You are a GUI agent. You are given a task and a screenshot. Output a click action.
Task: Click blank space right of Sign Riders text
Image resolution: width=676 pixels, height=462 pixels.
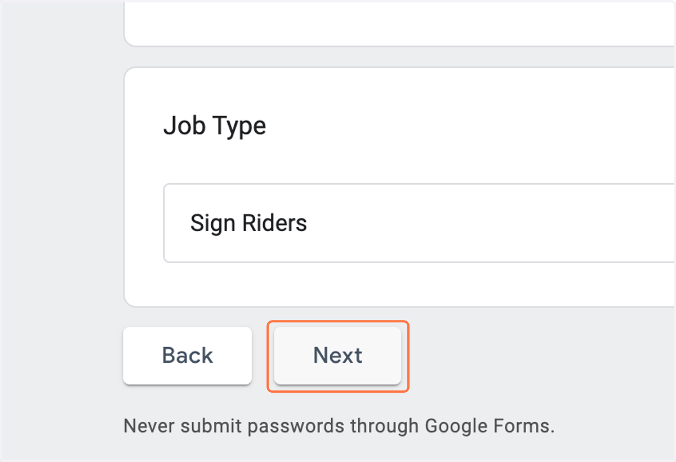[x=490, y=223]
